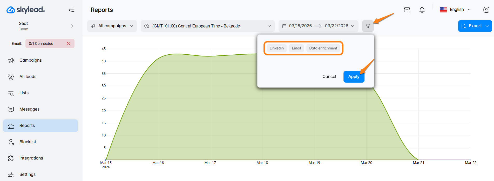Open the user profile icon
The width and height of the screenshot is (494, 181).
[x=486, y=10]
